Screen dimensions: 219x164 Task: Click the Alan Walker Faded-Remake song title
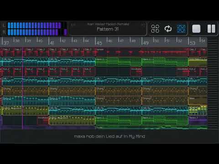(108, 24)
